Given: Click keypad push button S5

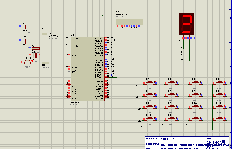Looking at the screenshot, I should (x=172, y=95).
